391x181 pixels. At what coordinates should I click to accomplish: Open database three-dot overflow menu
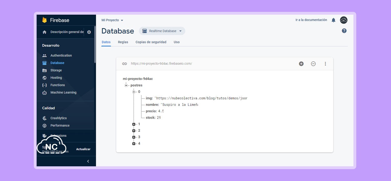pos(325,64)
